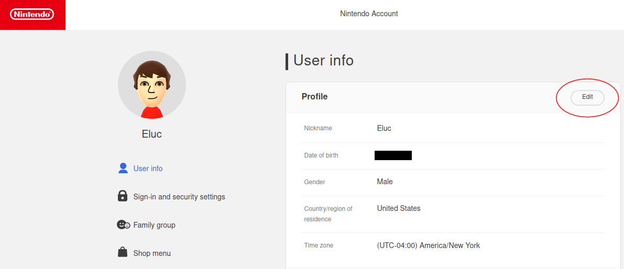Click the blacked-out date of birth value
The width and height of the screenshot is (624, 269).
pyautogui.click(x=393, y=155)
